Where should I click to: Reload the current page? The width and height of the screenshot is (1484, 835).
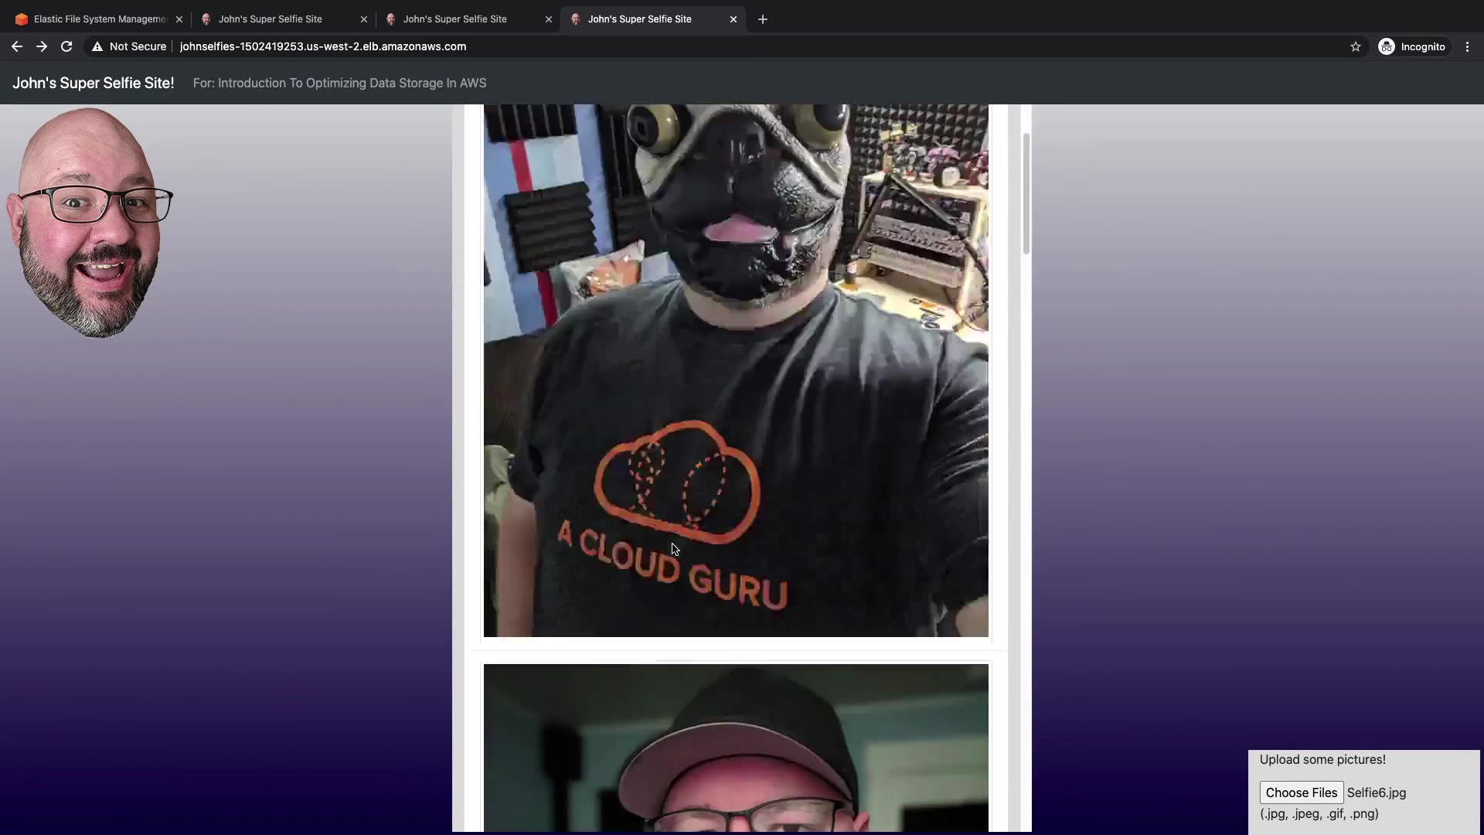[66, 46]
